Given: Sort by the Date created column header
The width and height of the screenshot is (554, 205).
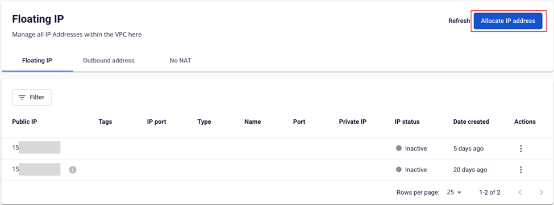Looking at the screenshot, I should [471, 122].
